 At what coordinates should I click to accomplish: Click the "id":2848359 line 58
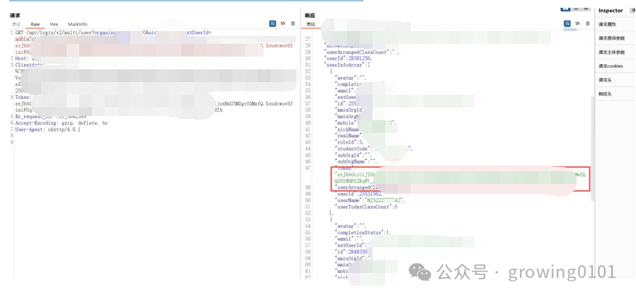pos(352,252)
